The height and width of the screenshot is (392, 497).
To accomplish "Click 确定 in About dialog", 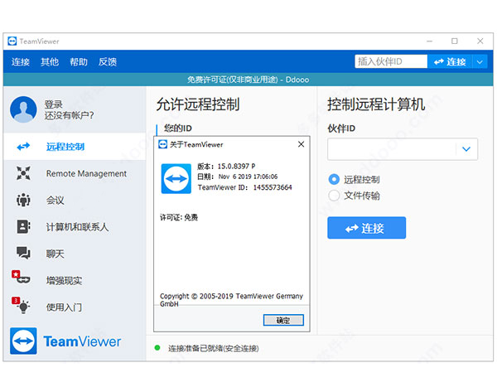I will pyautogui.click(x=283, y=320).
